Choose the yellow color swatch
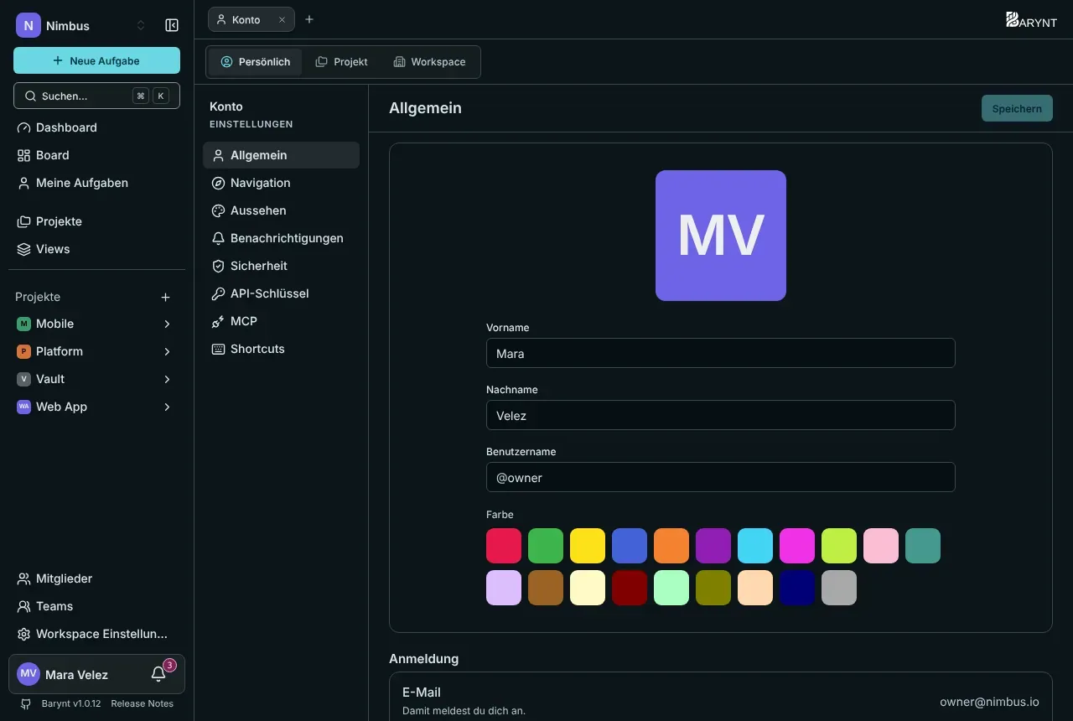 pyautogui.click(x=588, y=546)
